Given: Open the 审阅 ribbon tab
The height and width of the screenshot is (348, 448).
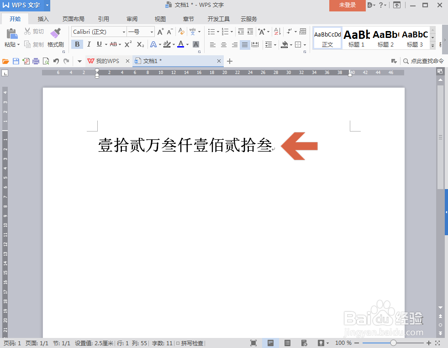Looking at the screenshot, I should 132,19.
